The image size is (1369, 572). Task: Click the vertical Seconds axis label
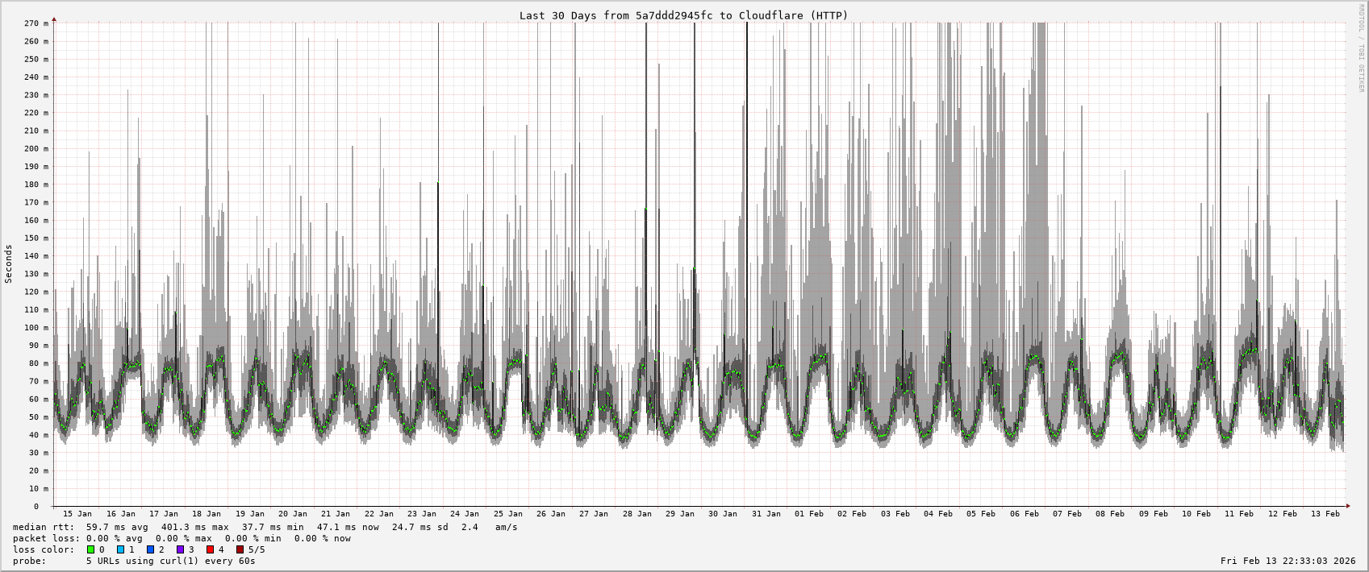[9, 263]
